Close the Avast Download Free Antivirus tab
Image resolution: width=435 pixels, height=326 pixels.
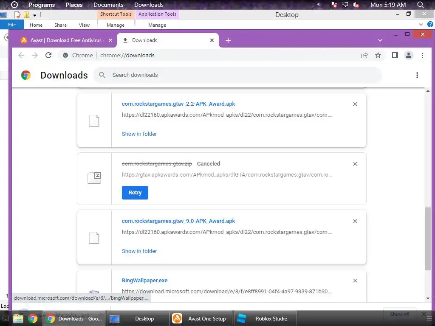pyautogui.click(x=110, y=40)
